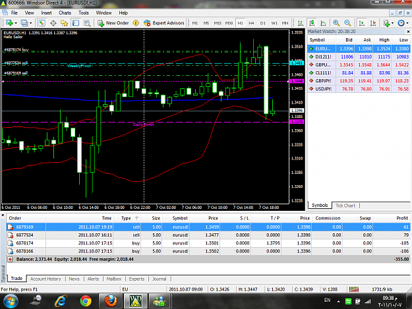This screenshot has height=309, width=412.
Task: Toggle the Navigator star folder icon
Action: pos(64,23)
